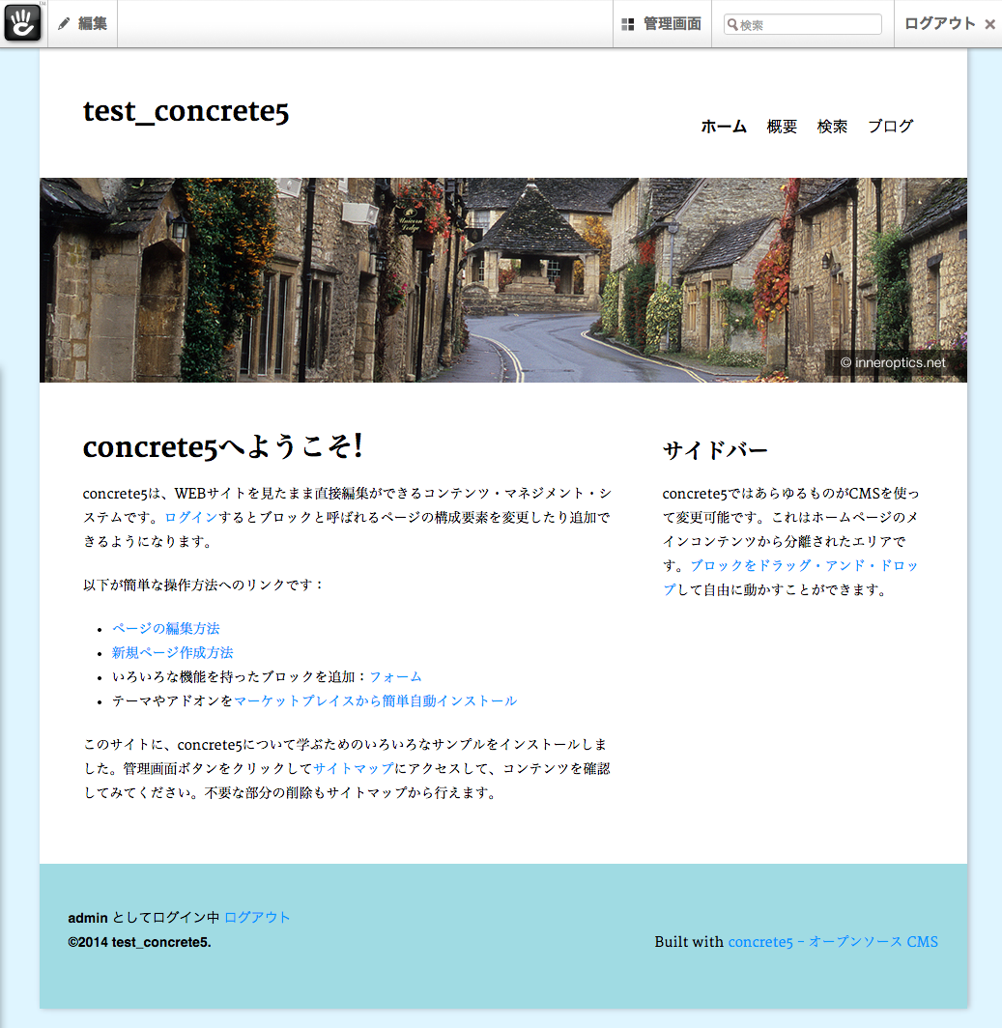The image size is (1002, 1028).
Task: Click the フォーム link
Action: 395,676
